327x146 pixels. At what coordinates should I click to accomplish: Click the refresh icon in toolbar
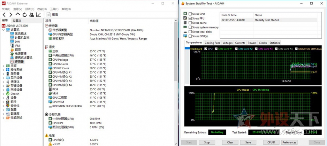pyautogui.click(x=25, y=15)
